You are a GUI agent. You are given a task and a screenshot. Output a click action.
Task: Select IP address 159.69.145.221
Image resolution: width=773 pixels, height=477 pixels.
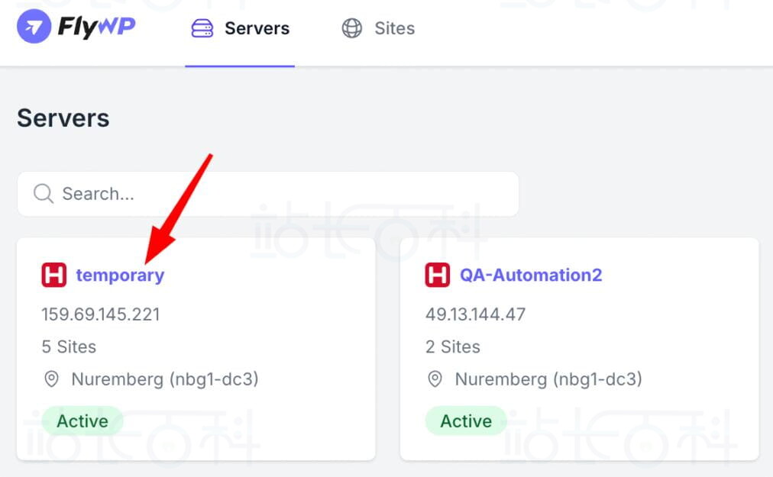(x=101, y=314)
